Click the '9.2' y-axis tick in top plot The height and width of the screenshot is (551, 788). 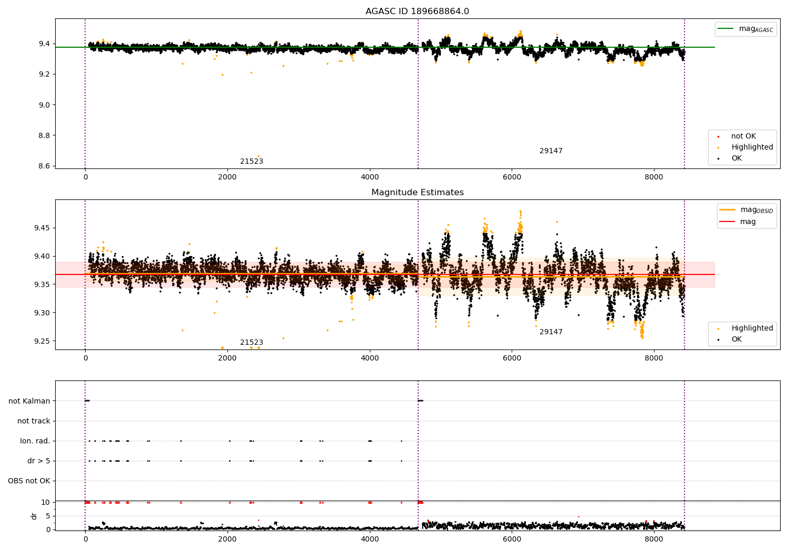click(44, 74)
